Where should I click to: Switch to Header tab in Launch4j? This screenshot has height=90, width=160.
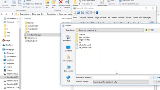click(90, 17)
